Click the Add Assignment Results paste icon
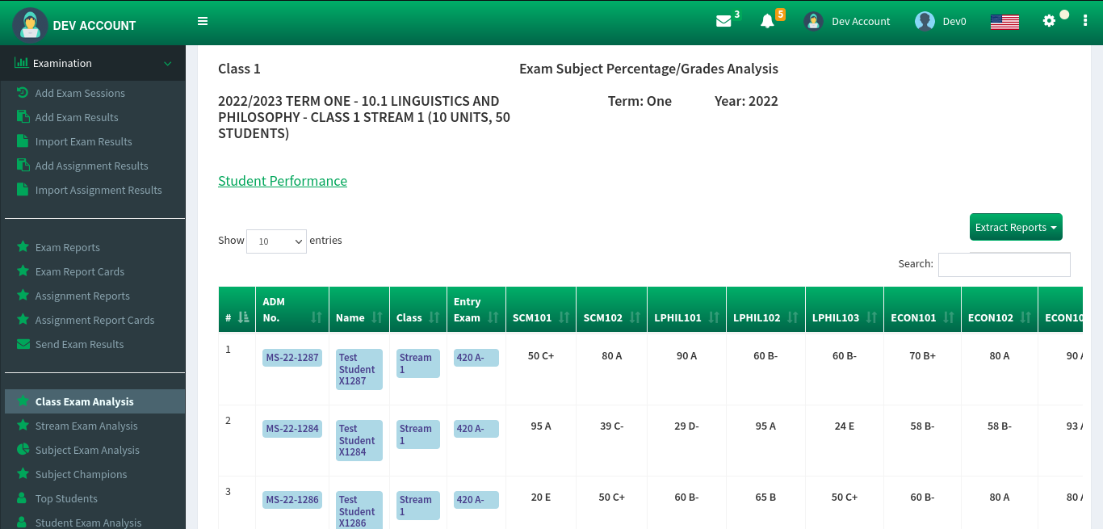 pos(23,166)
